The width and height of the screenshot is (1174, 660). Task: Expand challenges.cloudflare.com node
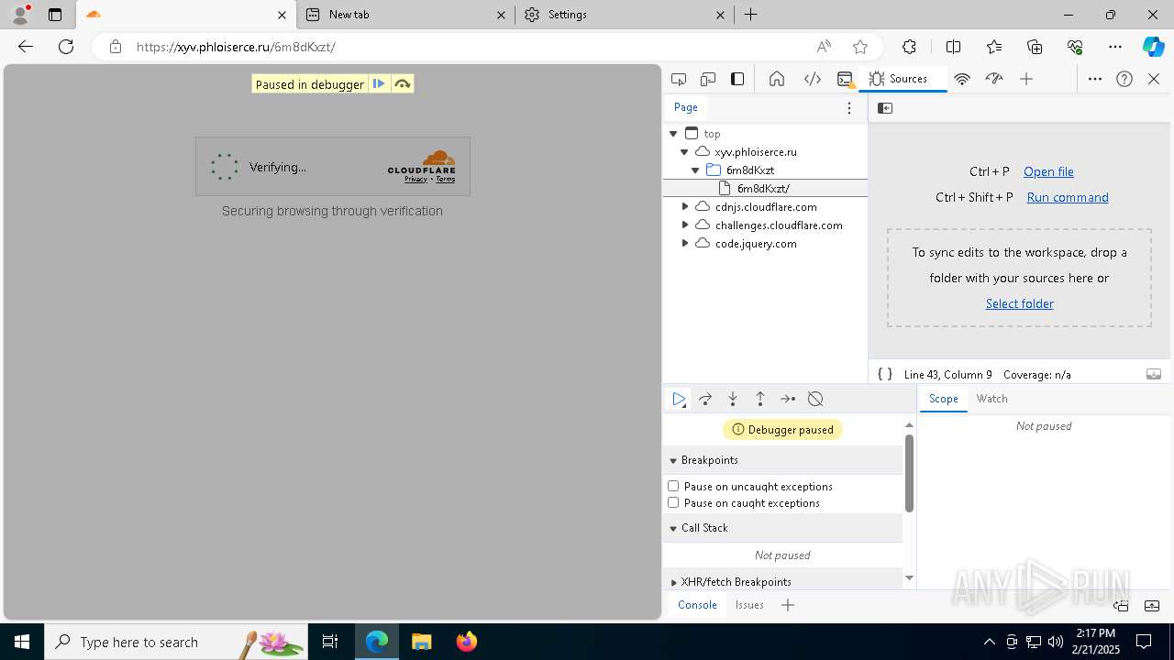tap(684, 225)
